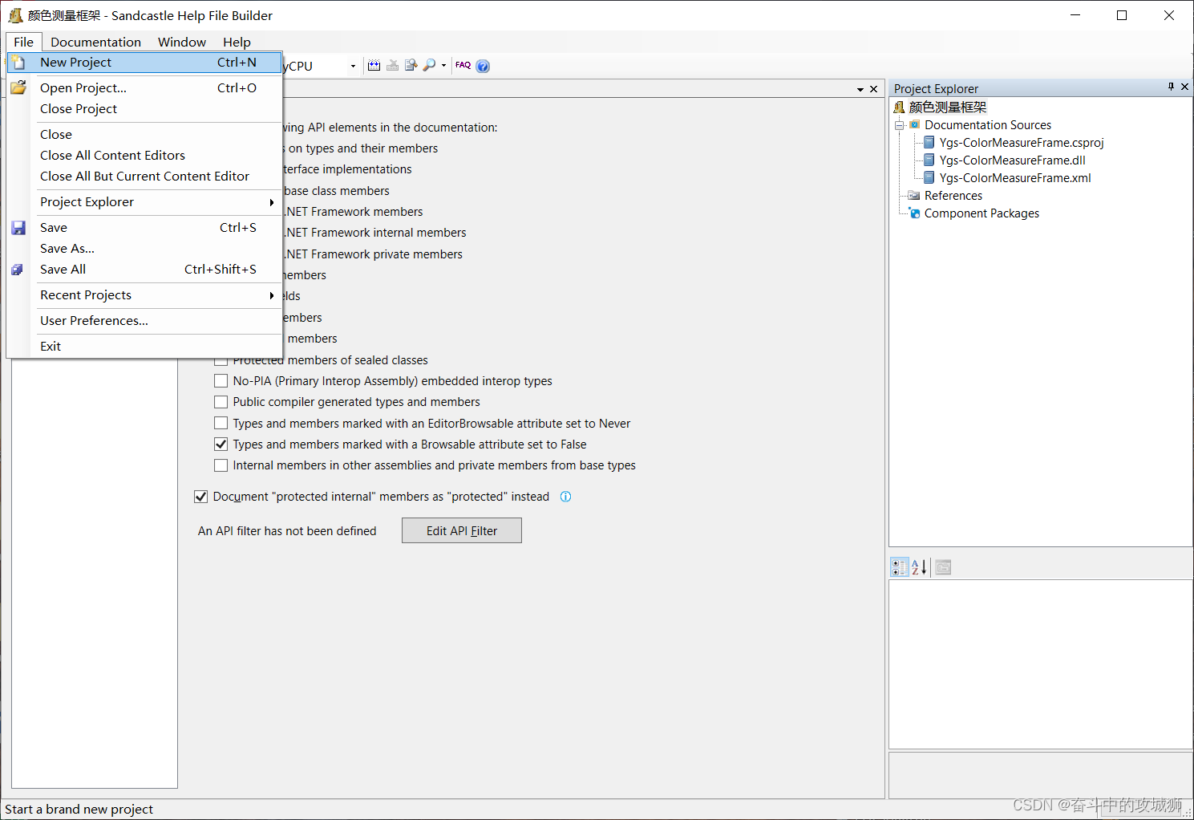
Task: Click the pin icon on Project Explorer
Action: point(1171,87)
